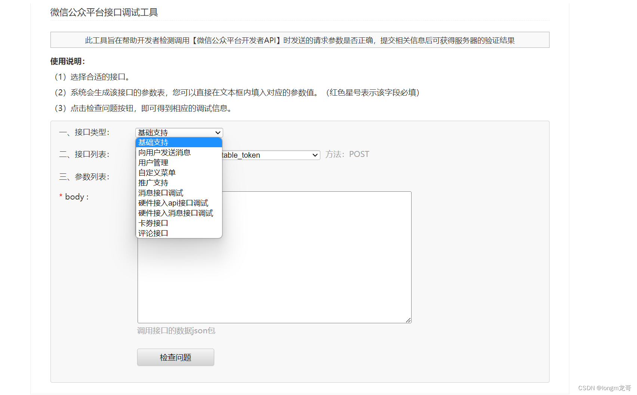Click the tool description banner text
The image size is (637, 395).
[300, 40]
